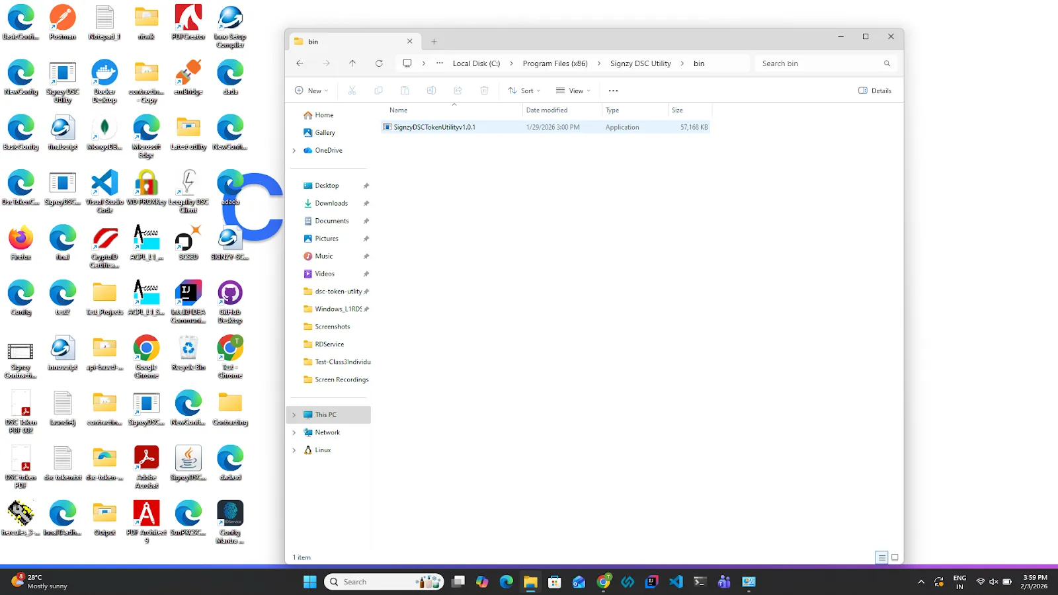Go to Program Files (x86) in the breadcrumb

point(555,63)
